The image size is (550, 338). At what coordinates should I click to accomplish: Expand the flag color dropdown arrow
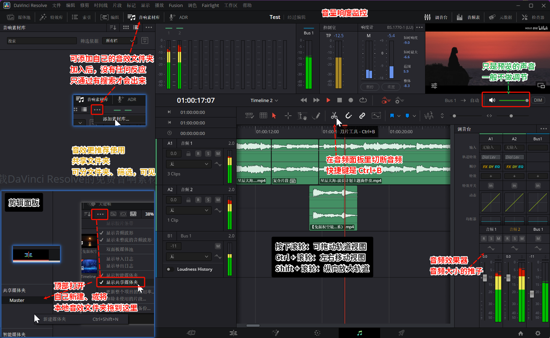point(399,116)
